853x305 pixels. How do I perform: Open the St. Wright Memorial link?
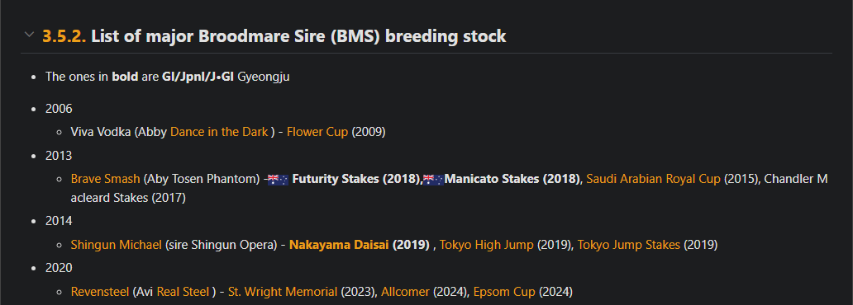[283, 292]
